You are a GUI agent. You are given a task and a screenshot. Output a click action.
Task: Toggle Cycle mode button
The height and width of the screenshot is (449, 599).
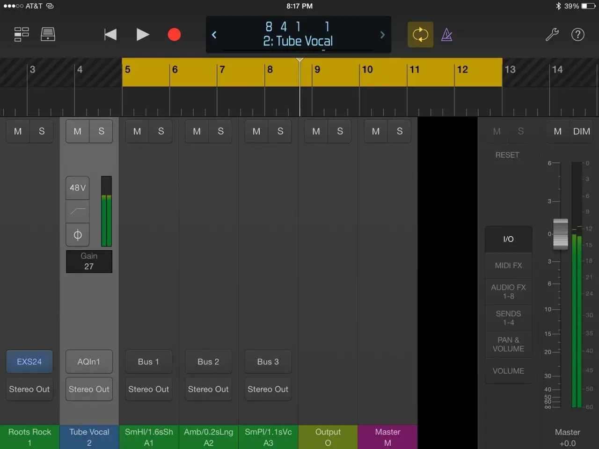point(420,35)
